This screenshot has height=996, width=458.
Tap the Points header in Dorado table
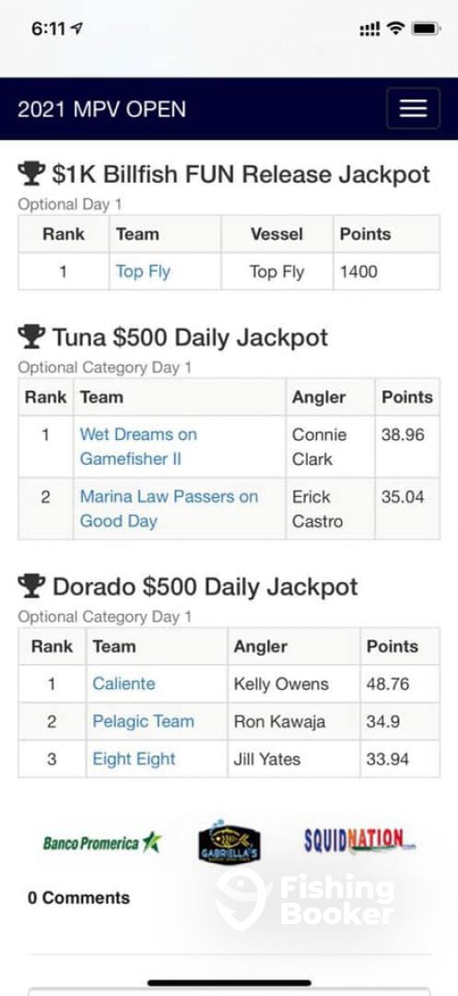(x=392, y=646)
